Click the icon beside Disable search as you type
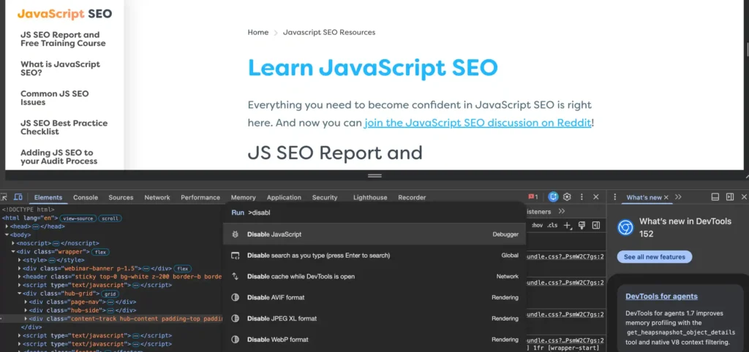749x352 pixels. 235,255
